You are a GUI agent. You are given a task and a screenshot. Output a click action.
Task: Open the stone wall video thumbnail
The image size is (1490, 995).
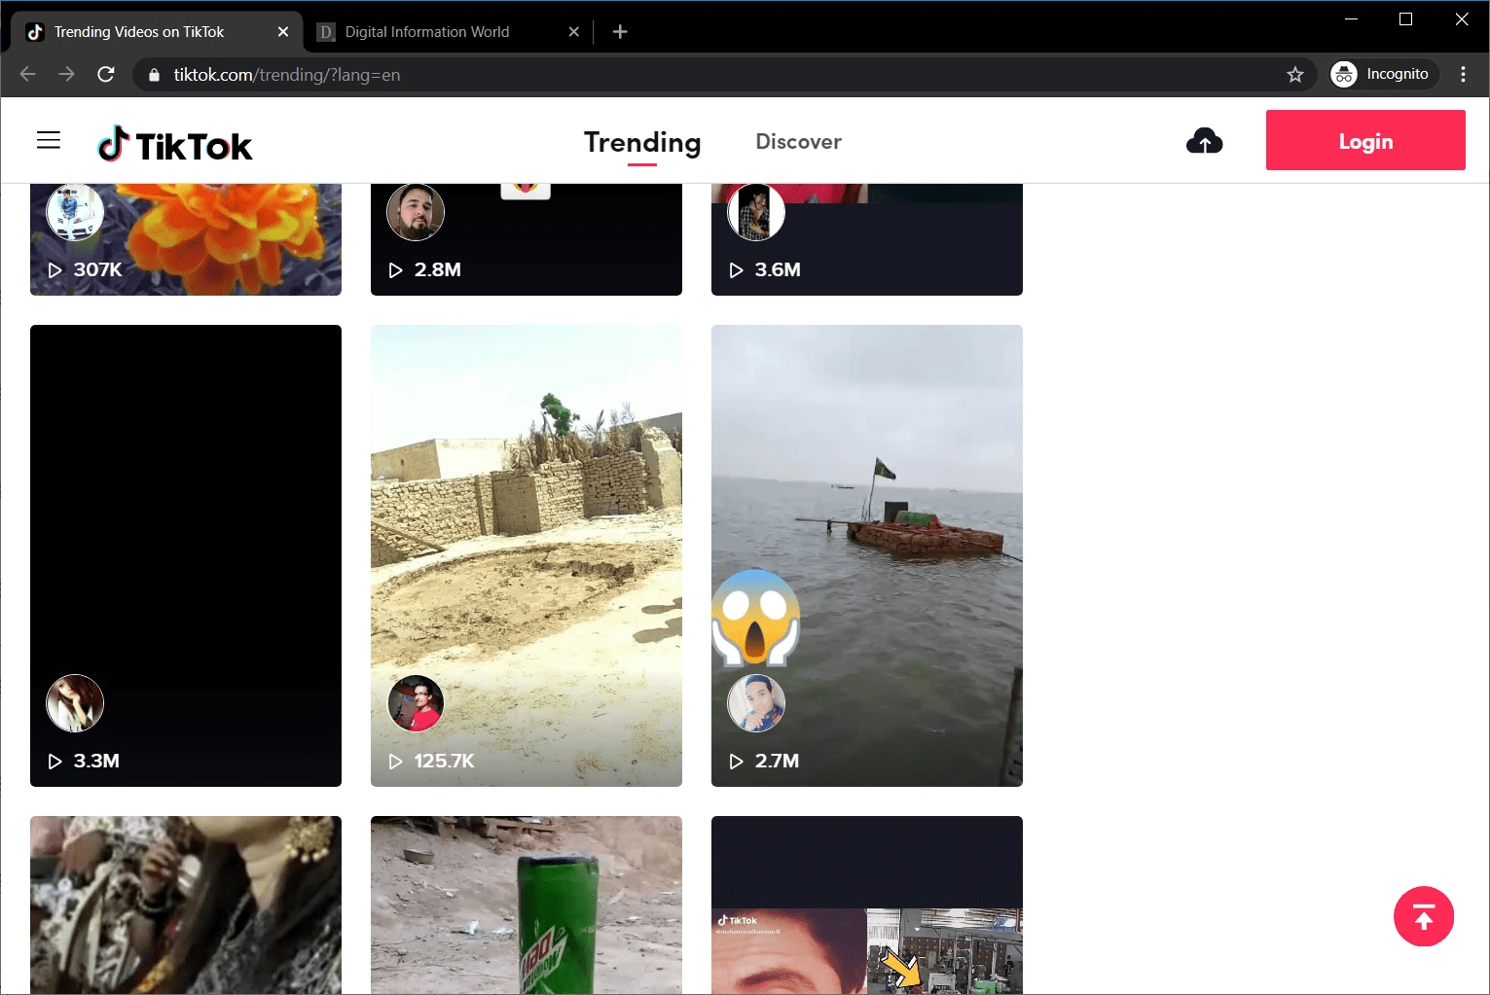pos(527,555)
